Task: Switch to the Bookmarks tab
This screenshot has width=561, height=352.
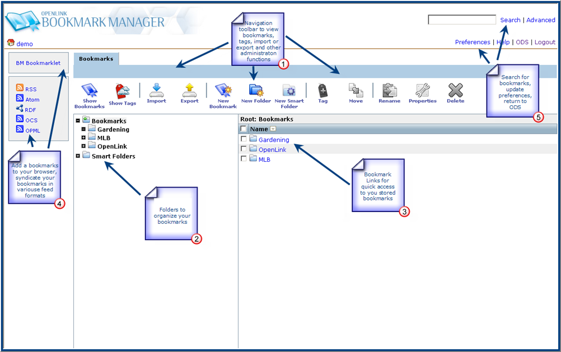Action: (x=96, y=59)
